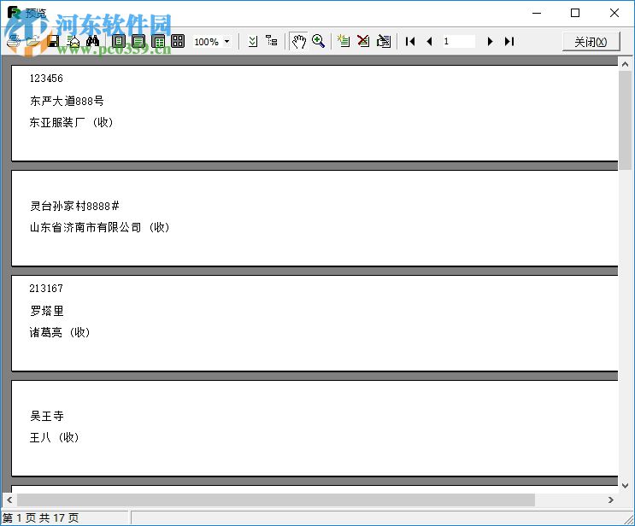Click the postal code text 123456

46,79
